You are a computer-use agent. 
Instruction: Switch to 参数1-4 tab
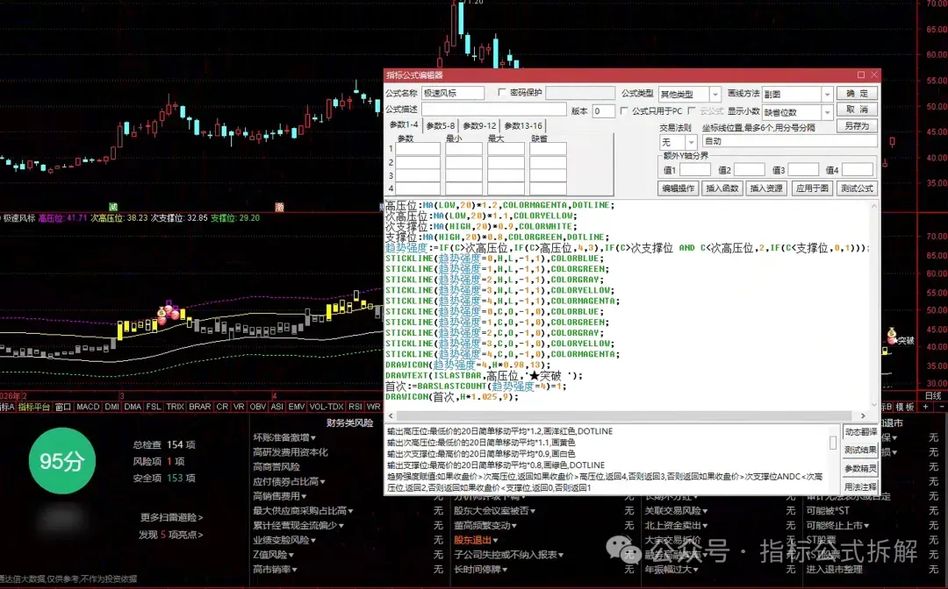coord(403,125)
